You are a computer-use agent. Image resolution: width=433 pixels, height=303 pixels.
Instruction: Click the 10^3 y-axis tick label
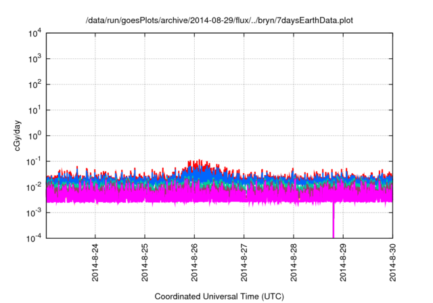[35, 60]
